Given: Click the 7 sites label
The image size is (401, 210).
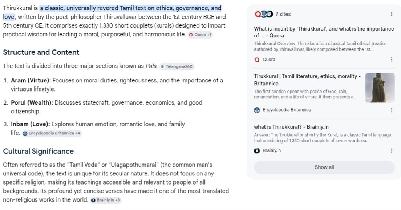Looking at the screenshot, I should pyautogui.click(x=283, y=14).
